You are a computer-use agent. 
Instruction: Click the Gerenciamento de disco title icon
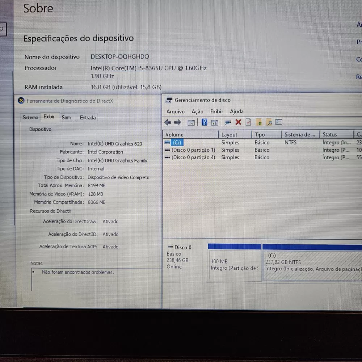[169, 100]
